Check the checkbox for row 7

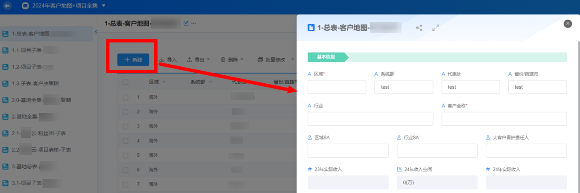pos(126,184)
